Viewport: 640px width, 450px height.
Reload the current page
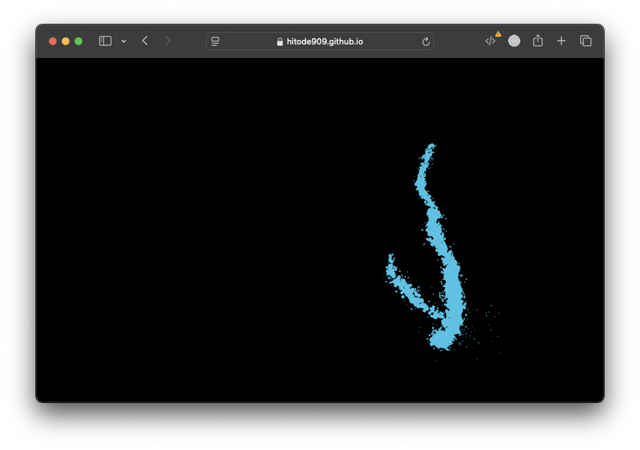coord(426,41)
